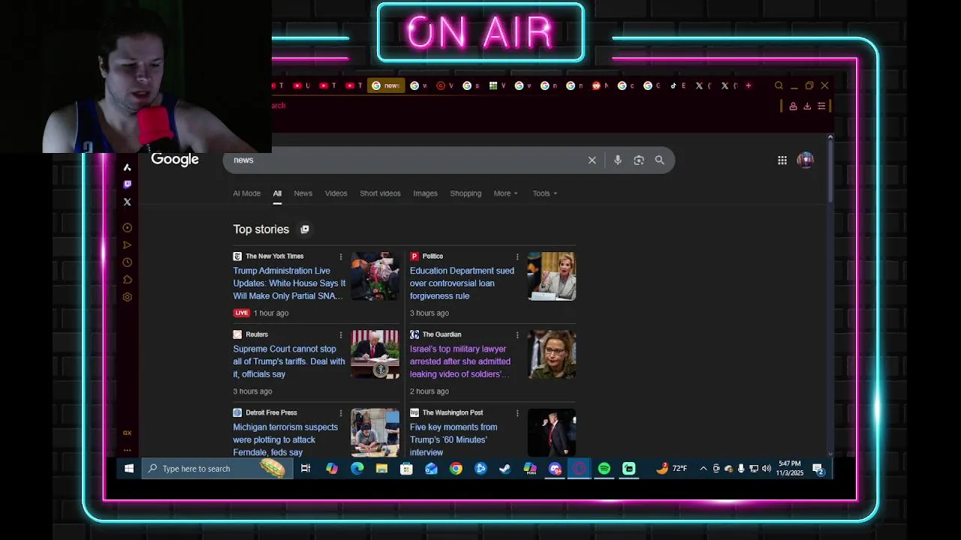Open Trump Administration Live Updates headline
Viewport: 961px width, 540px height.
click(x=289, y=283)
